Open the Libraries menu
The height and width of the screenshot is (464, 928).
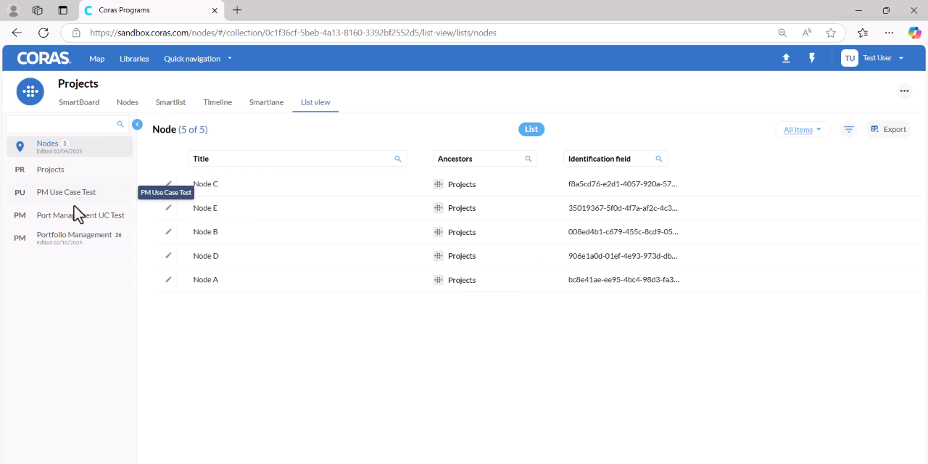pyautogui.click(x=134, y=59)
